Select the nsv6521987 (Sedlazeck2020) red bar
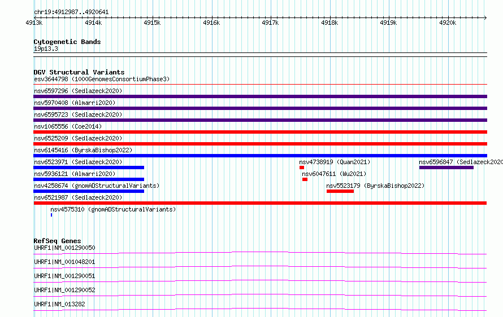 pos(260,203)
